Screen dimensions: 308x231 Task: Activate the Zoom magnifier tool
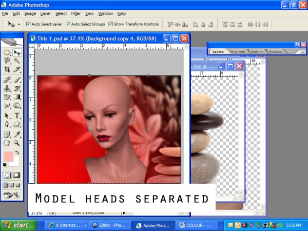tap(17, 143)
